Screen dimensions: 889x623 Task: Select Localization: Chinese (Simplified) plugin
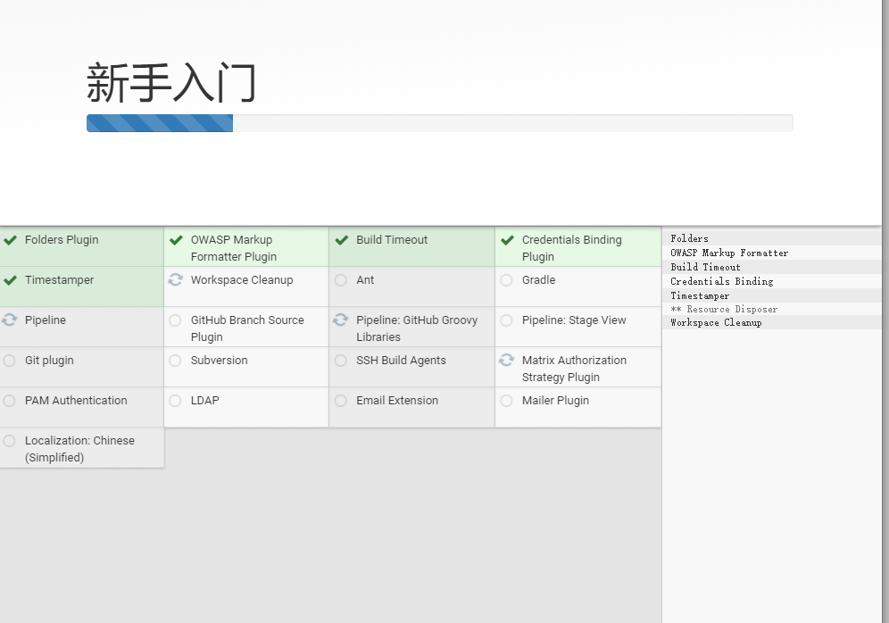(80, 448)
